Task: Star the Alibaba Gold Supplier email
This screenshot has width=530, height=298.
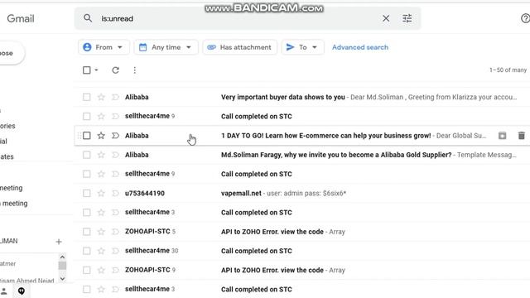Action: click(x=101, y=155)
